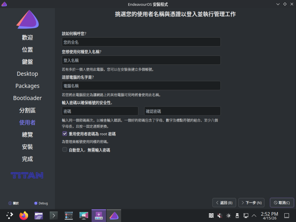Open the brightness tray icon
This screenshot has width=296, height=222.
(228, 216)
